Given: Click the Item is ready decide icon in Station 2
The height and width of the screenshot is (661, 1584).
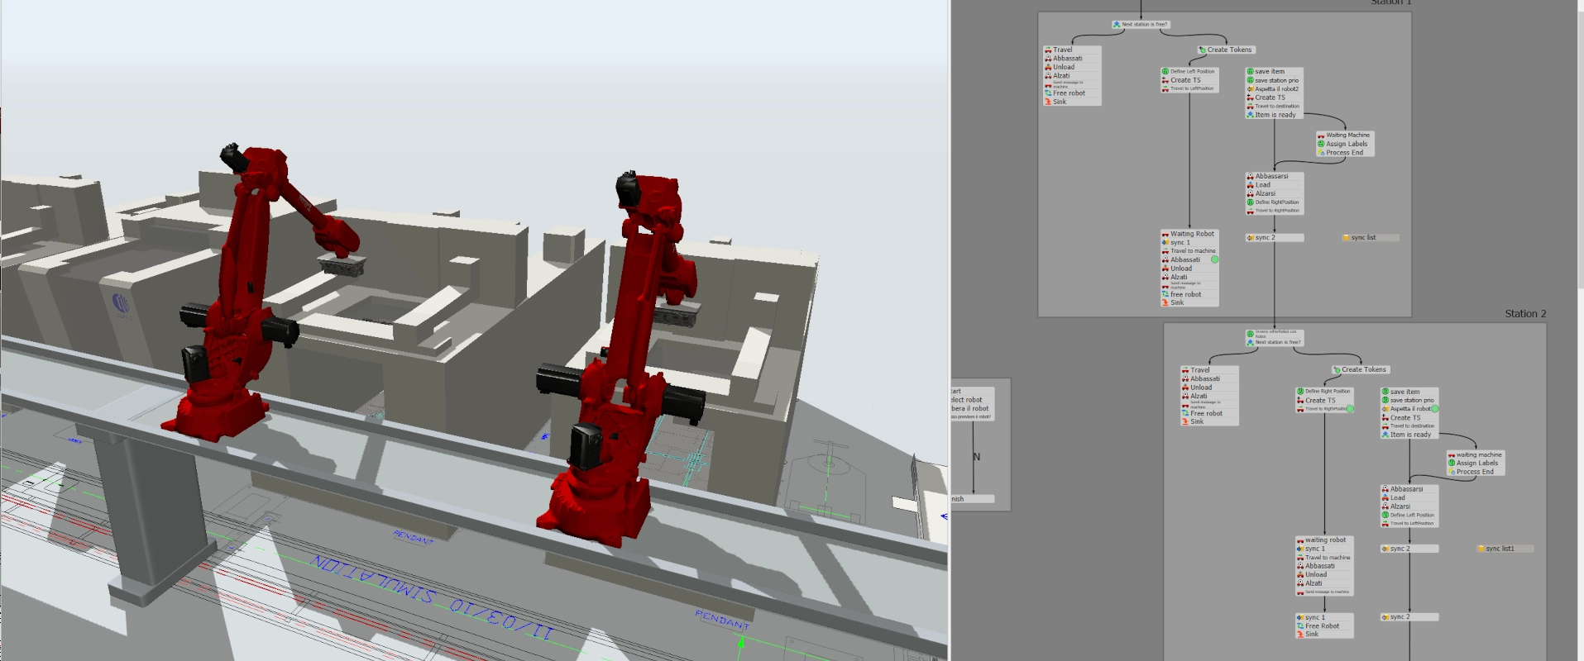Looking at the screenshot, I should (x=1385, y=435).
